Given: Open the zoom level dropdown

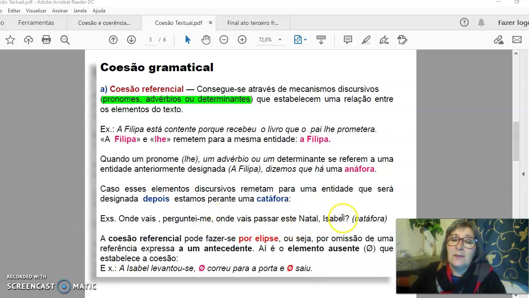Looking at the screenshot, I should click(x=280, y=40).
